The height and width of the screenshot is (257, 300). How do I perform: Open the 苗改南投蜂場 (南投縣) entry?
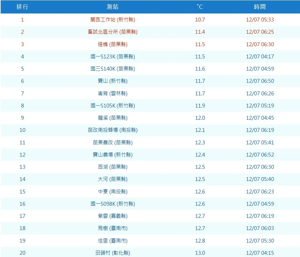112,130
